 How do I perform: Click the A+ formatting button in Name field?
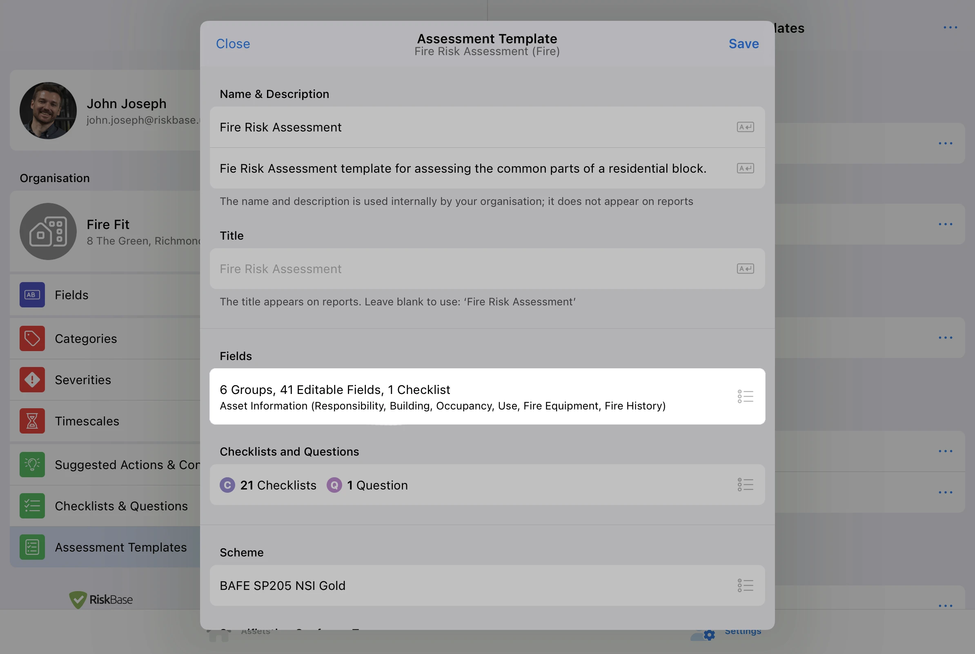tap(745, 126)
